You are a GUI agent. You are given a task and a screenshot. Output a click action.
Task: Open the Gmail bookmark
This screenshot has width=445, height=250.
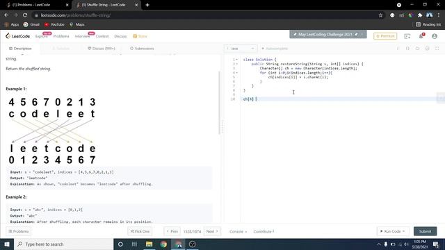point(31,25)
